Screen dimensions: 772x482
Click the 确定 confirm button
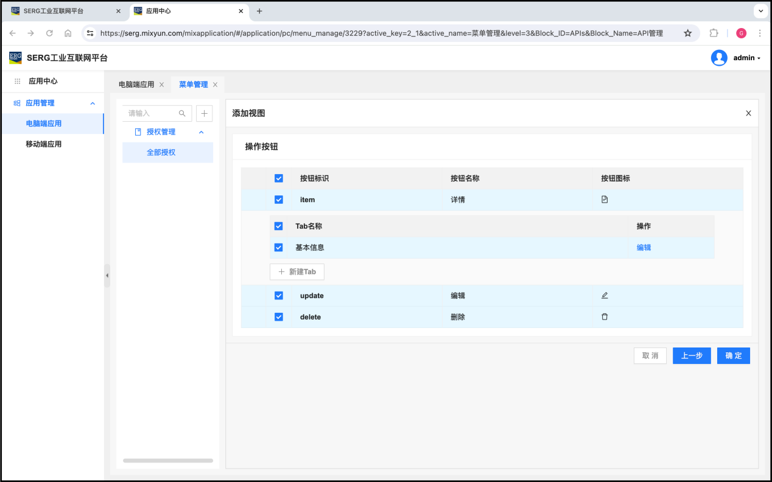click(733, 356)
